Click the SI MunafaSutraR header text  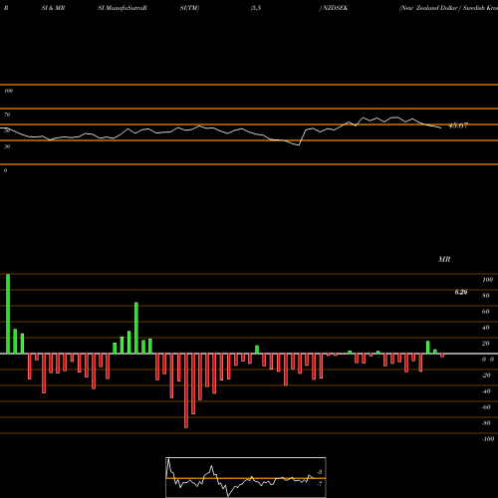(123, 8)
